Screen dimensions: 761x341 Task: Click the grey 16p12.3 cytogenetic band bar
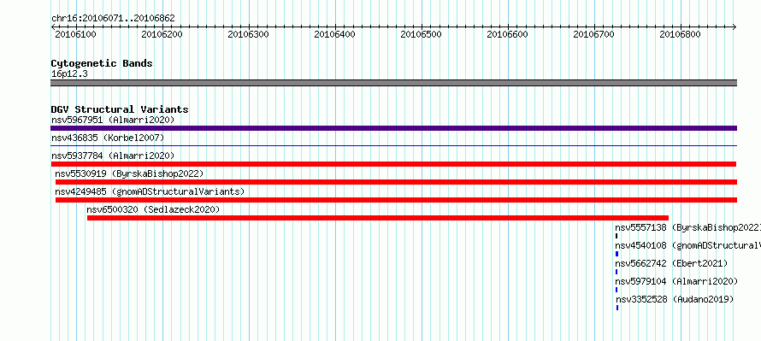[x=393, y=83]
